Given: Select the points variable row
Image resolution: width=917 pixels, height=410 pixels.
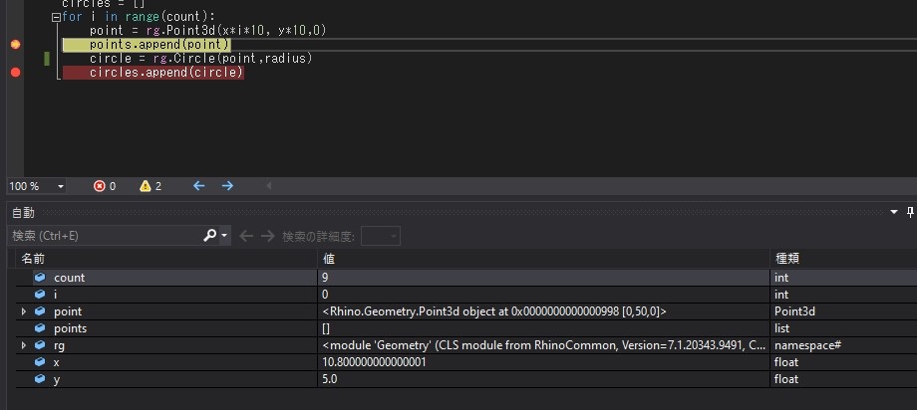Looking at the screenshot, I should tap(466, 328).
